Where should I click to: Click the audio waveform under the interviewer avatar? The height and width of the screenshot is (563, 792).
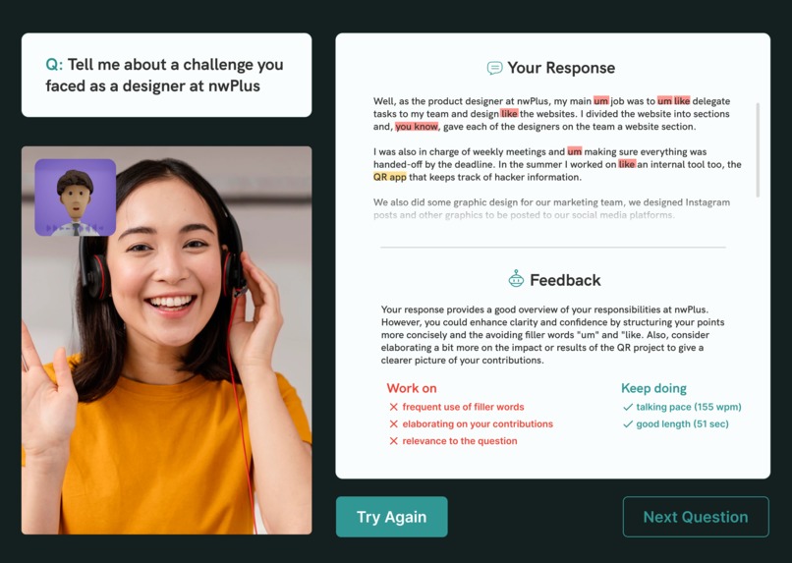pyautogui.click(x=76, y=228)
